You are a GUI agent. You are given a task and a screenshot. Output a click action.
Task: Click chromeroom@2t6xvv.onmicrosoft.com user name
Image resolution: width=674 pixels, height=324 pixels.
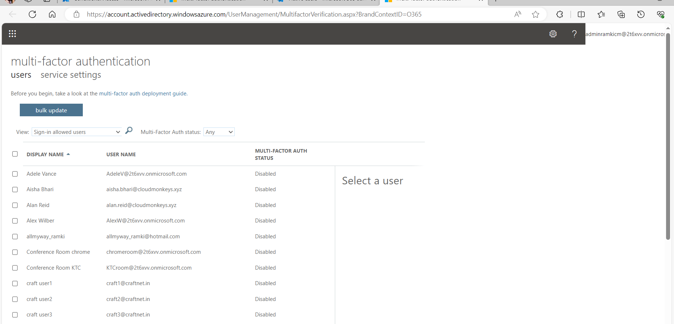[153, 252]
